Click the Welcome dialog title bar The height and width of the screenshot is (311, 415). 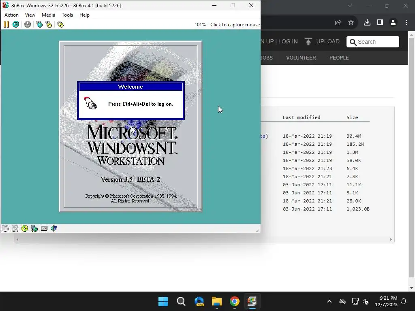131,87
